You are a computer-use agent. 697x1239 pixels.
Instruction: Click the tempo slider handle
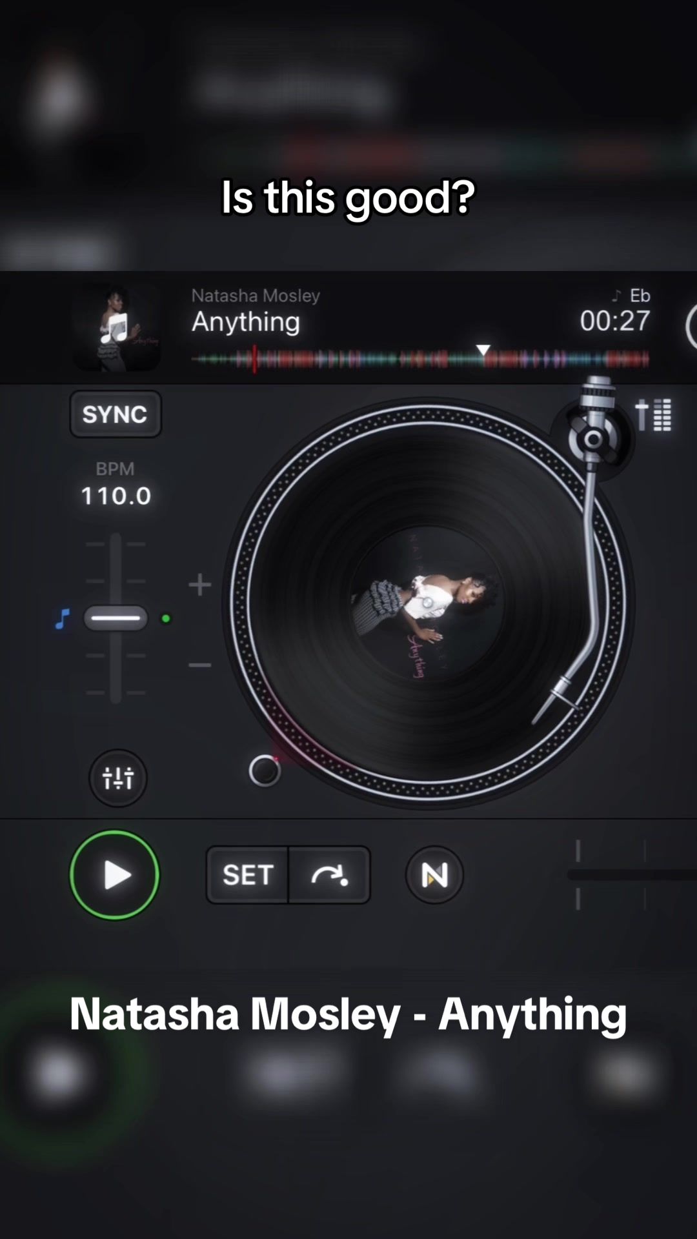(116, 618)
